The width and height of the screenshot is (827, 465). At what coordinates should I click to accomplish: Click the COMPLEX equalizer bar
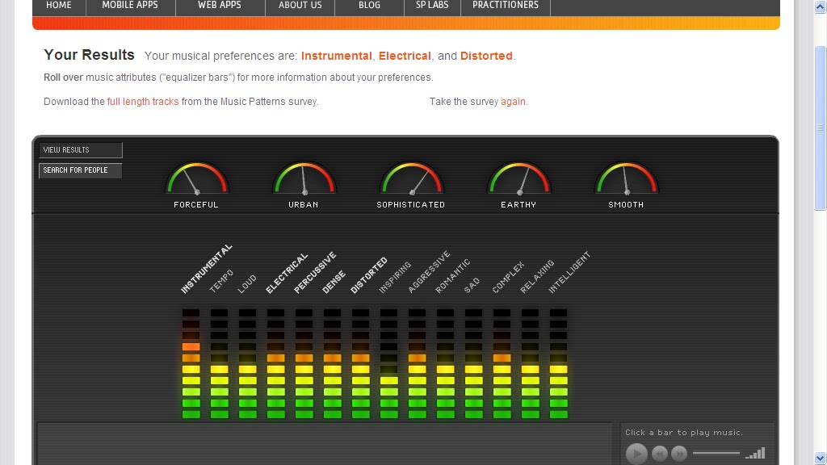point(502,364)
